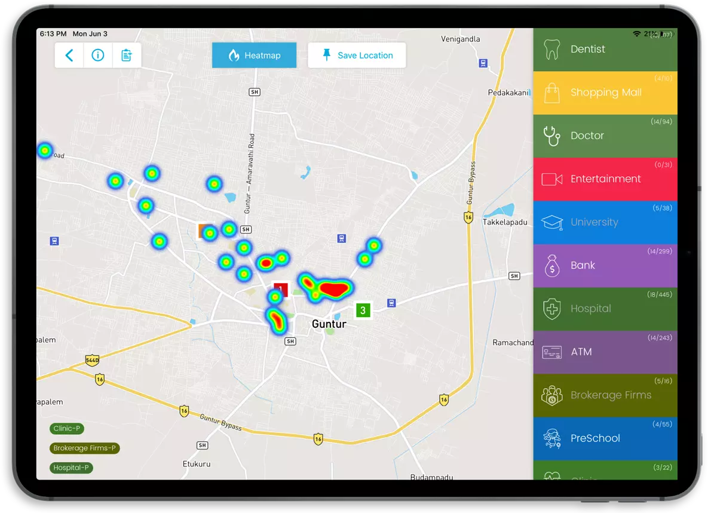Select the red marker numbered 1
Screen dimensions: 717x513
pos(281,290)
